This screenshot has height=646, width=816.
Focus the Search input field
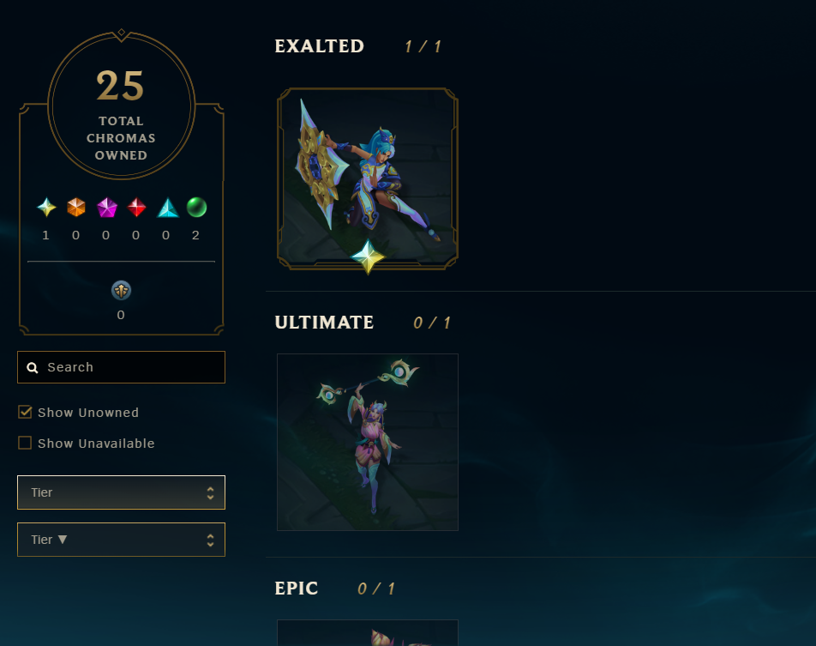point(121,367)
